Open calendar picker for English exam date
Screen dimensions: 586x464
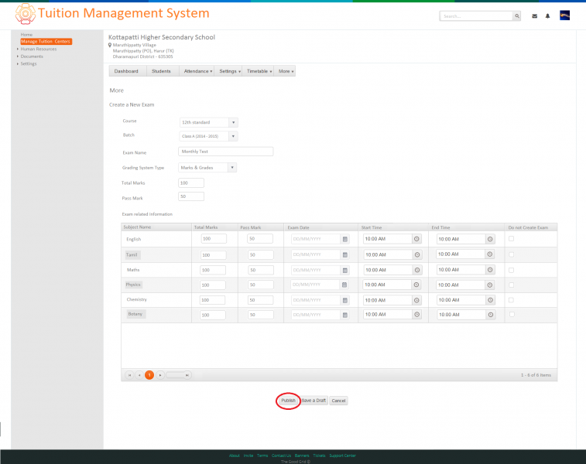pos(345,239)
